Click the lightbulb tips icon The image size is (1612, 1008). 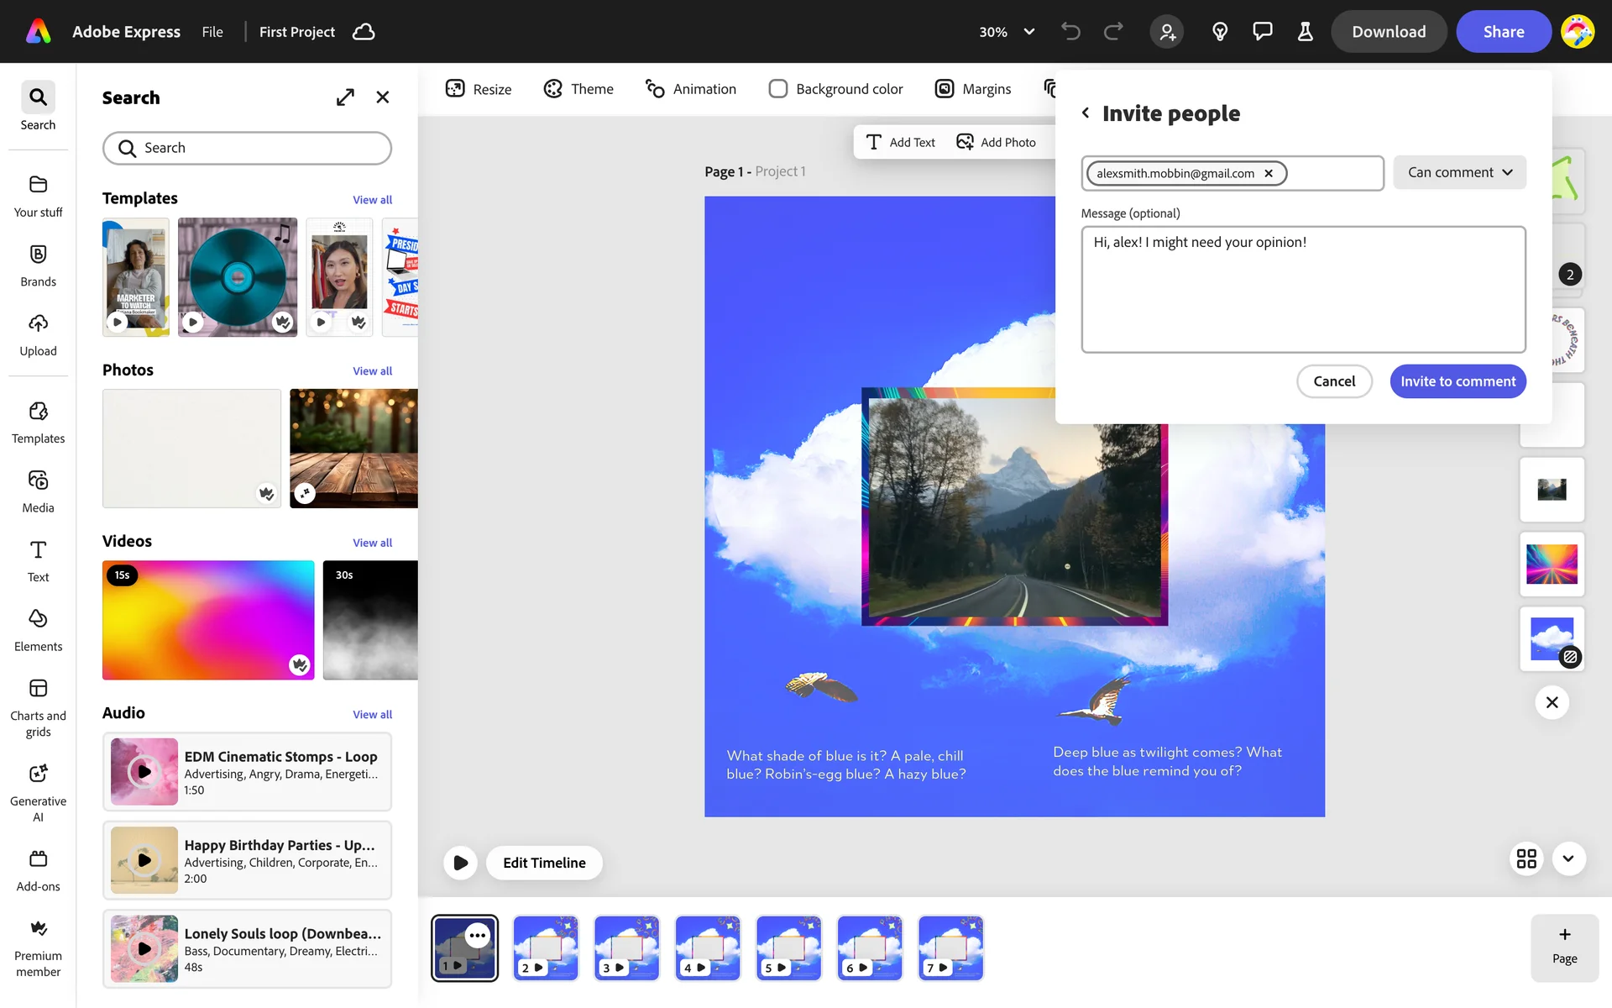1220,32
